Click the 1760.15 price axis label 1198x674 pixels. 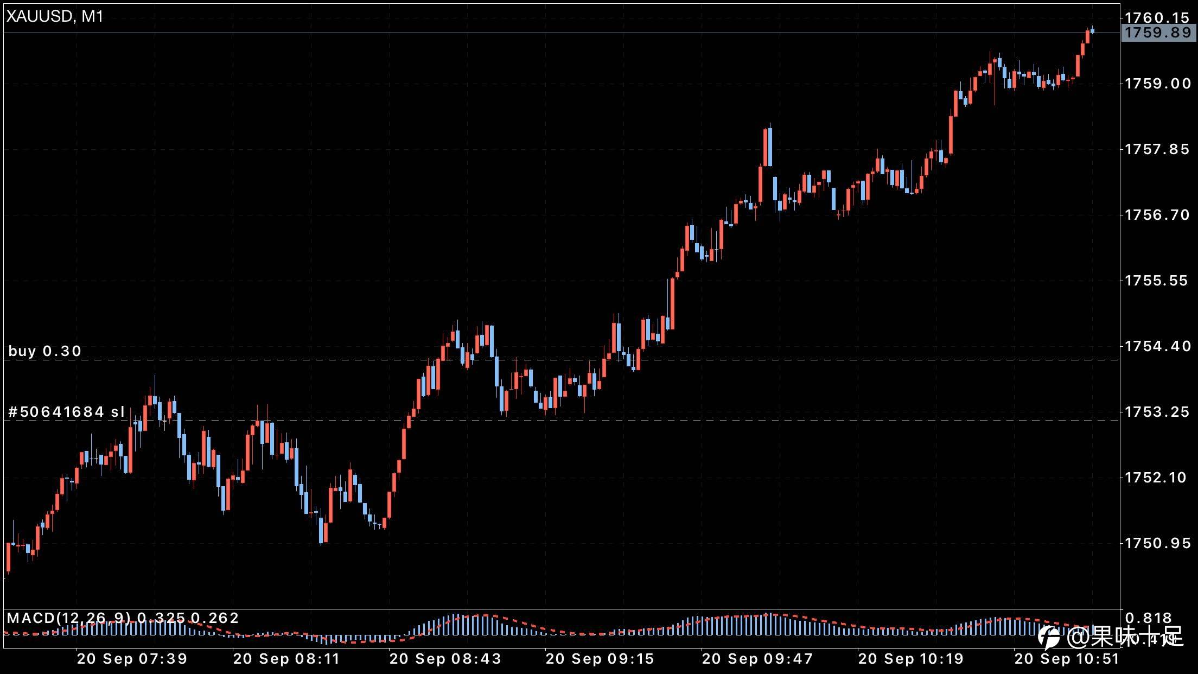point(1158,18)
